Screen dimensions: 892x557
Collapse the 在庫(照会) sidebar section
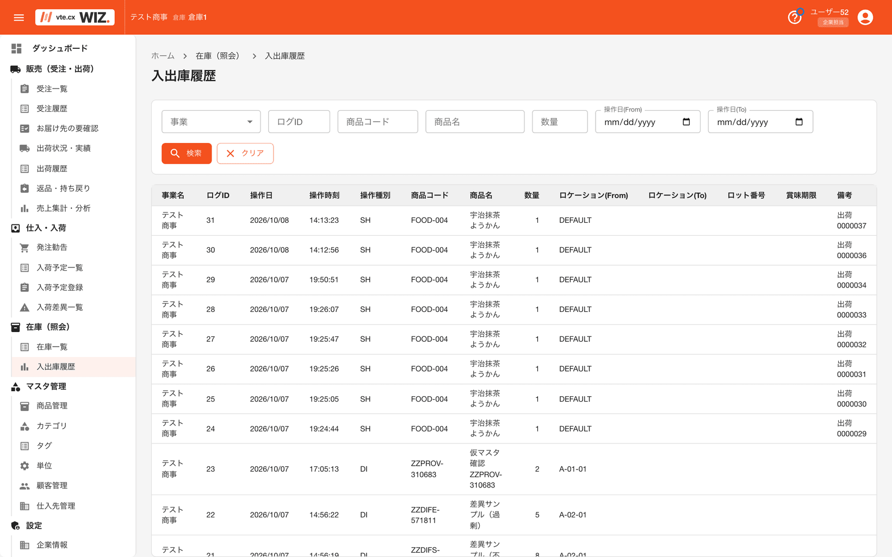48,327
